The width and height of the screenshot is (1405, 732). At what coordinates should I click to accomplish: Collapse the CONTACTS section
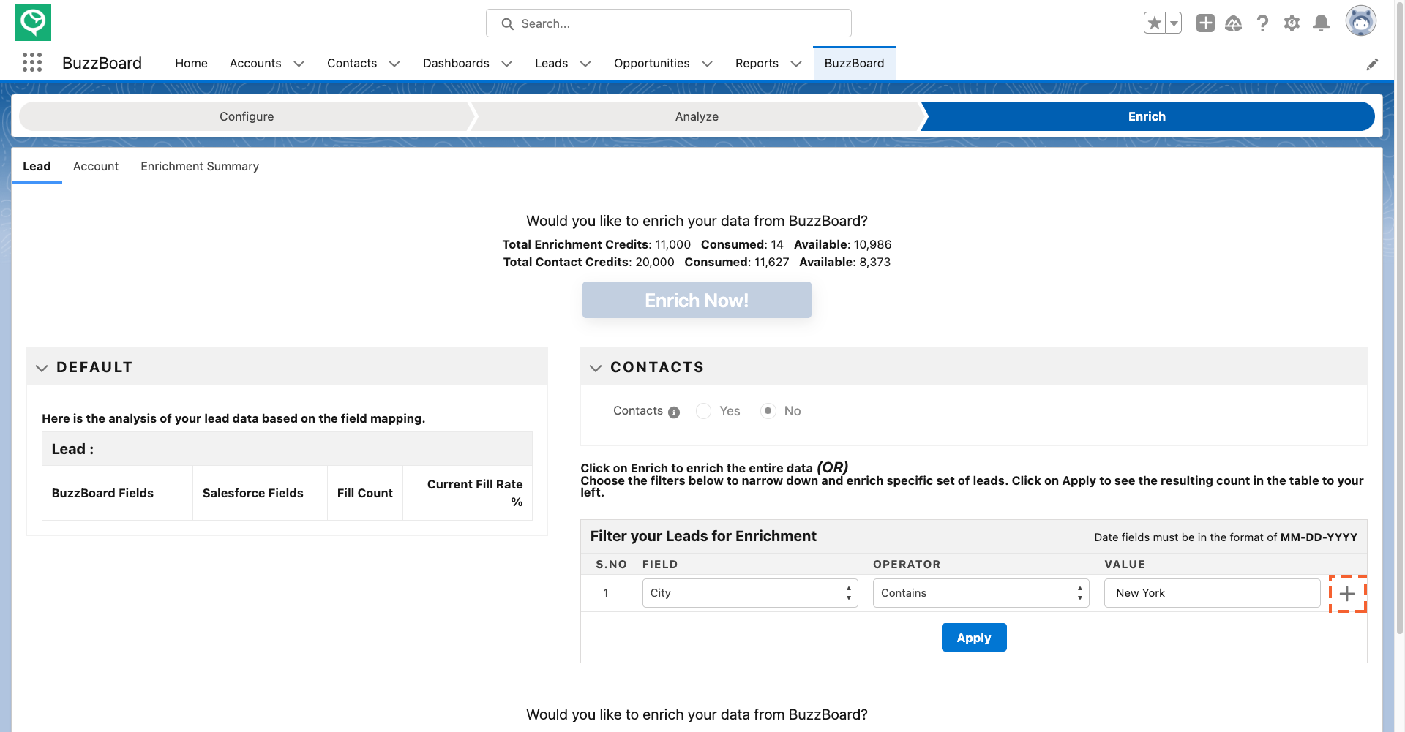596,368
